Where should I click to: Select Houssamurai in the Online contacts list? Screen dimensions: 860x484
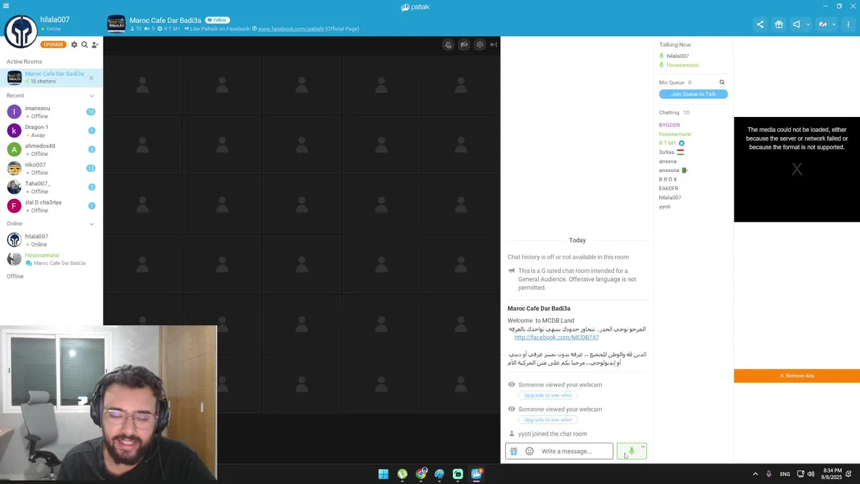51,259
